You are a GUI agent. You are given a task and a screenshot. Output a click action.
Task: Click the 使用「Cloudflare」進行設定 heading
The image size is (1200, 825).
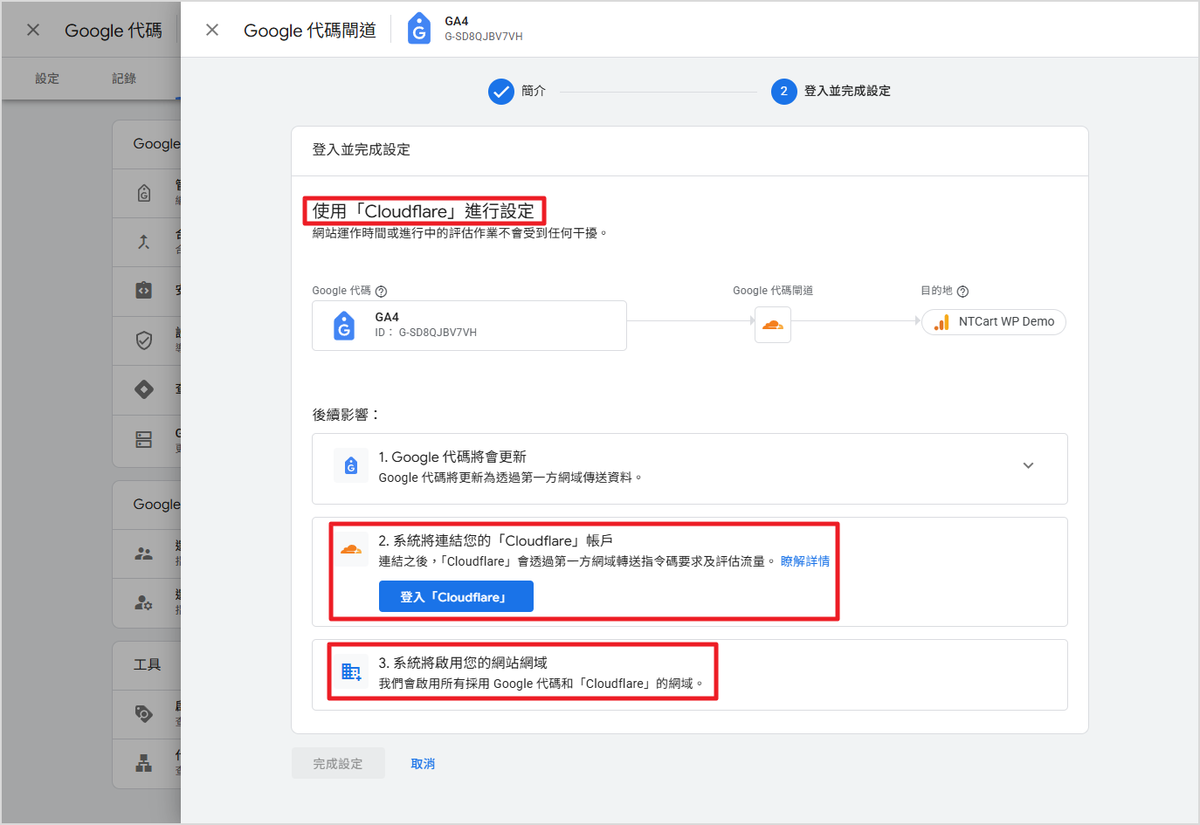click(x=424, y=211)
